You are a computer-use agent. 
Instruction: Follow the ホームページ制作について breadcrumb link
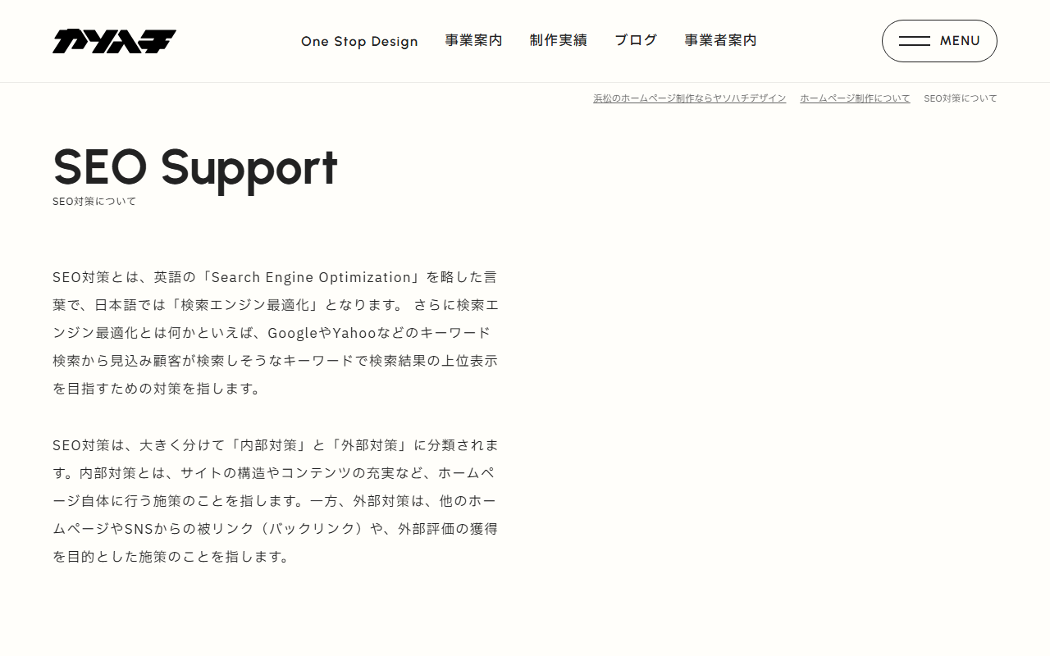[x=855, y=98]
